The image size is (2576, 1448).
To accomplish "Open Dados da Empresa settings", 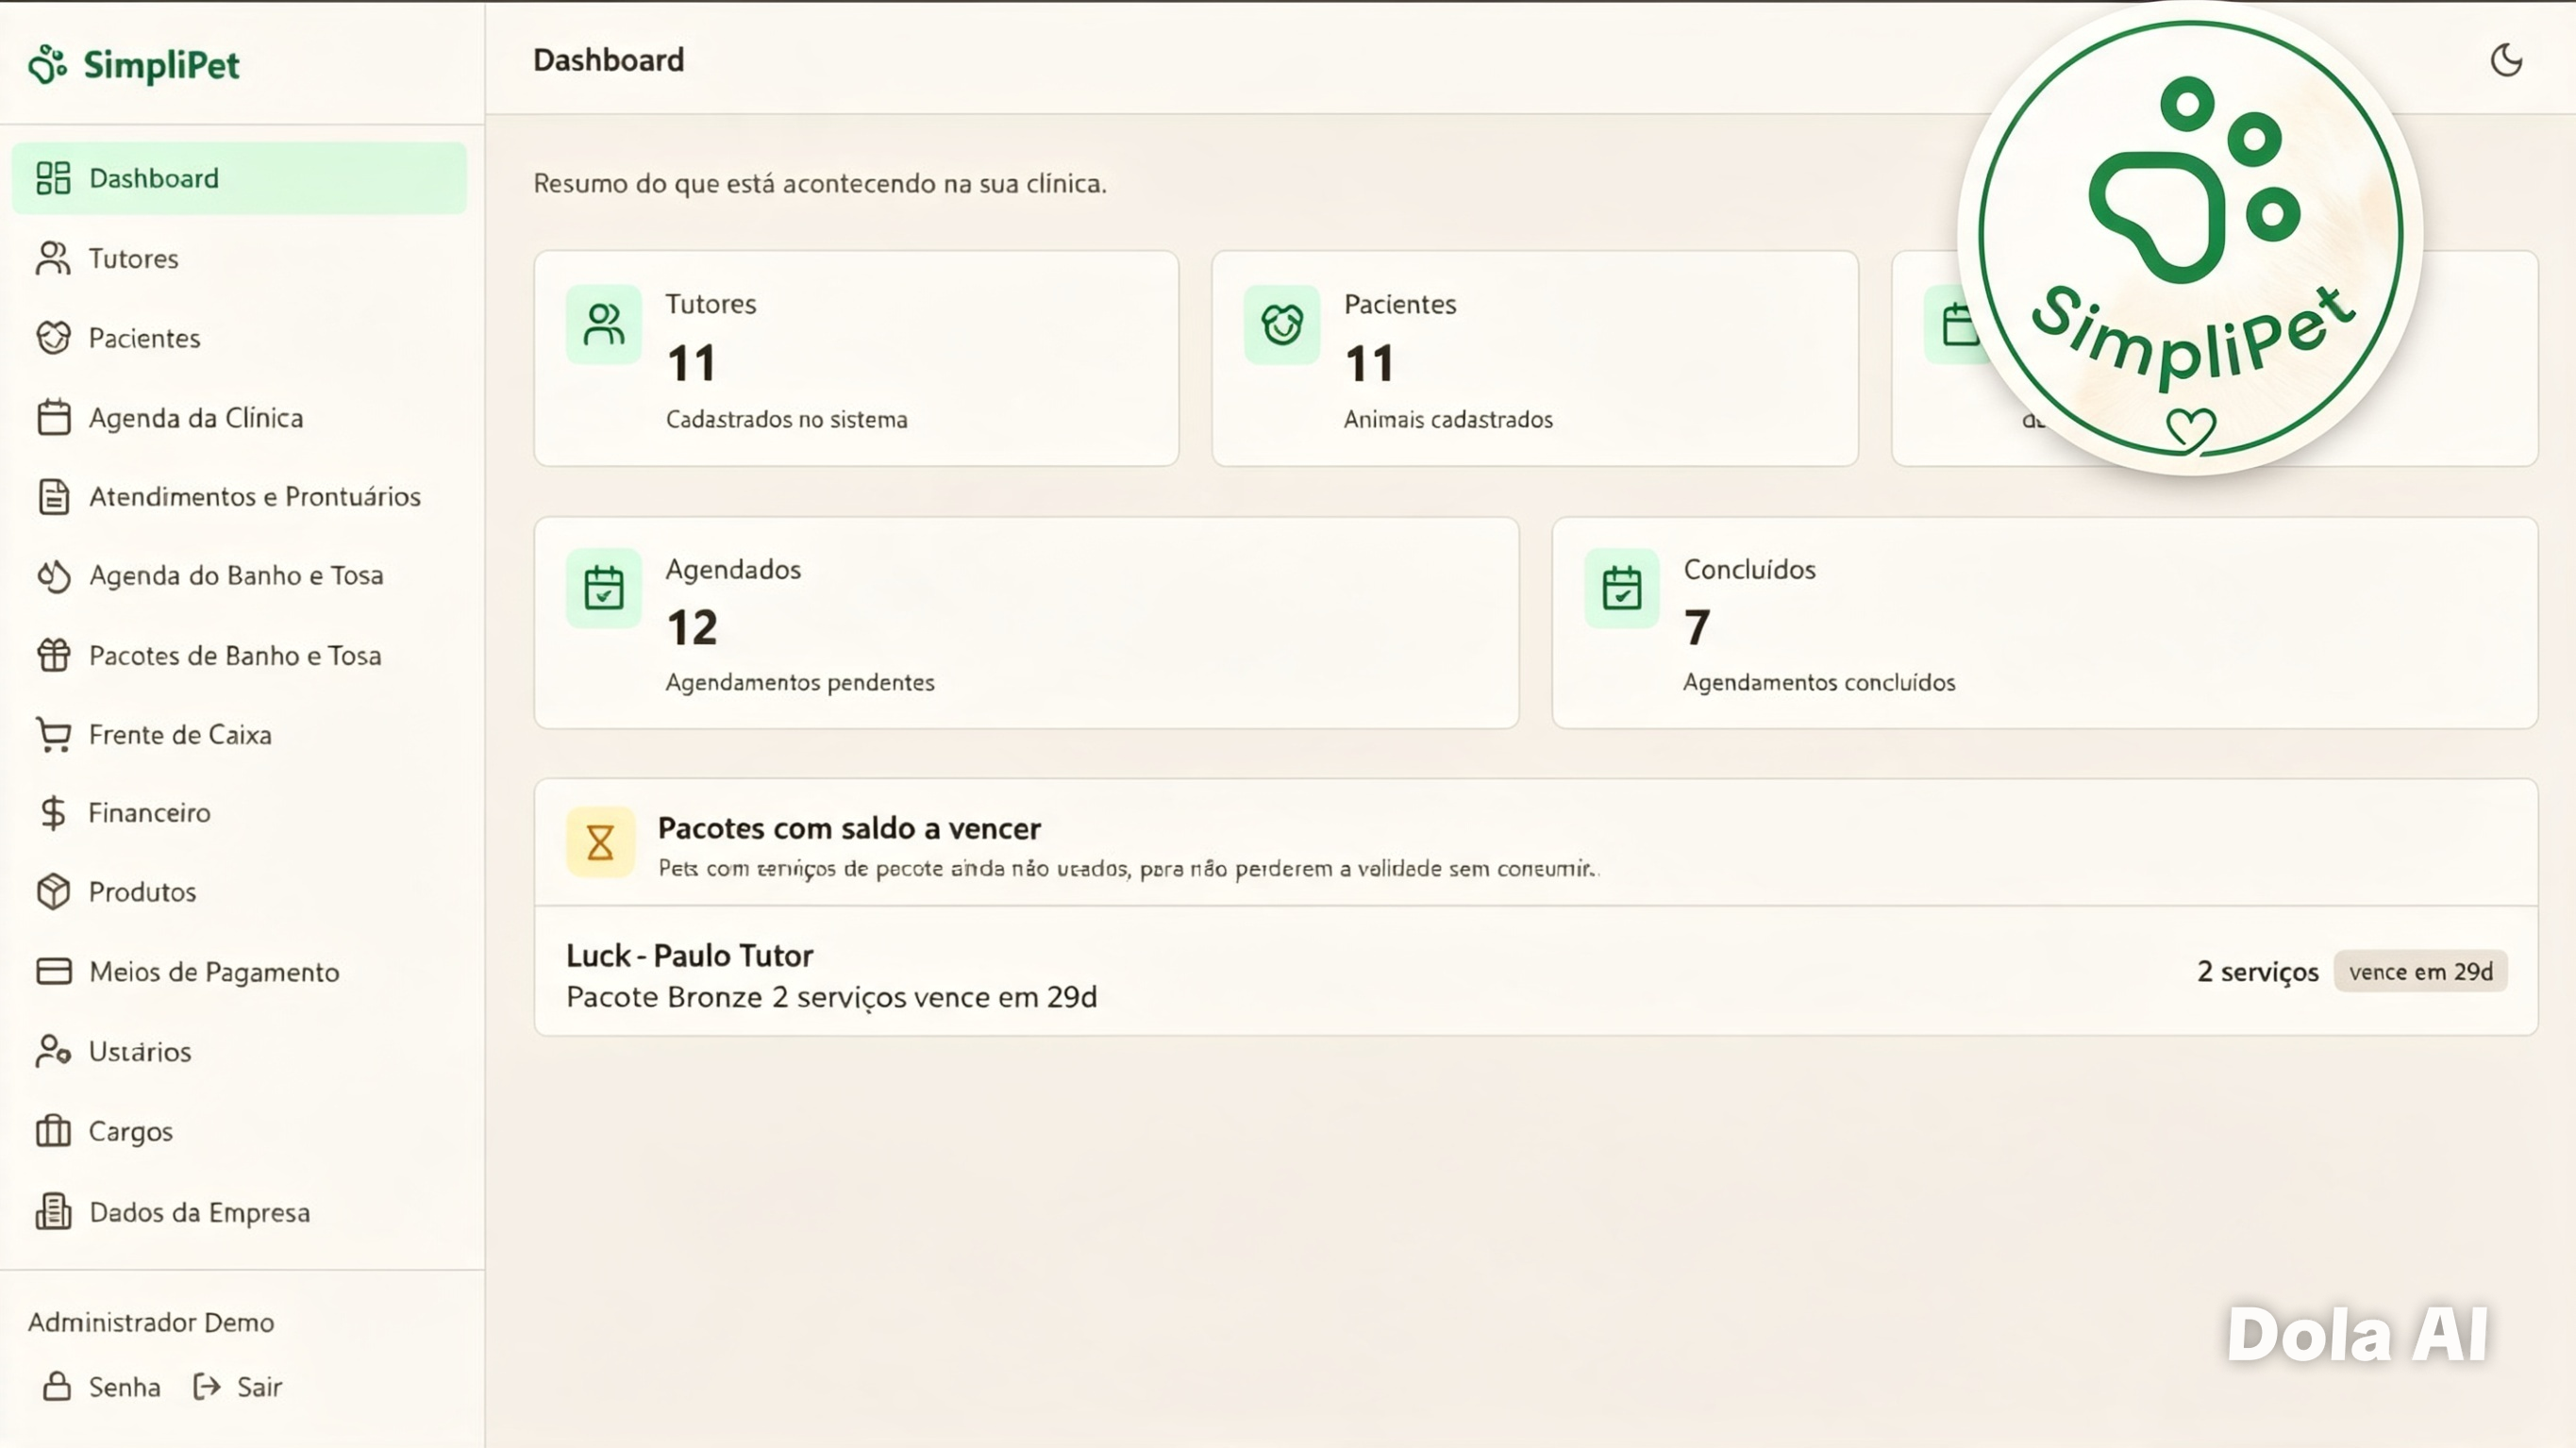I will pyautogui.click(x=239, y=1211).
